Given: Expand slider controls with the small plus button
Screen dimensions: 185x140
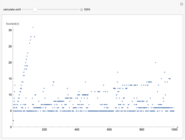Looking at the screenshot, I should click(81, 9).
